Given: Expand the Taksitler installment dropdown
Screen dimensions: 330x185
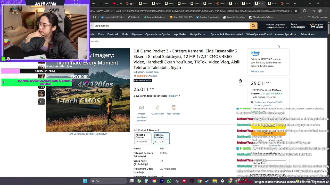Looking at the screenshot, I should [x=174, y=96].
